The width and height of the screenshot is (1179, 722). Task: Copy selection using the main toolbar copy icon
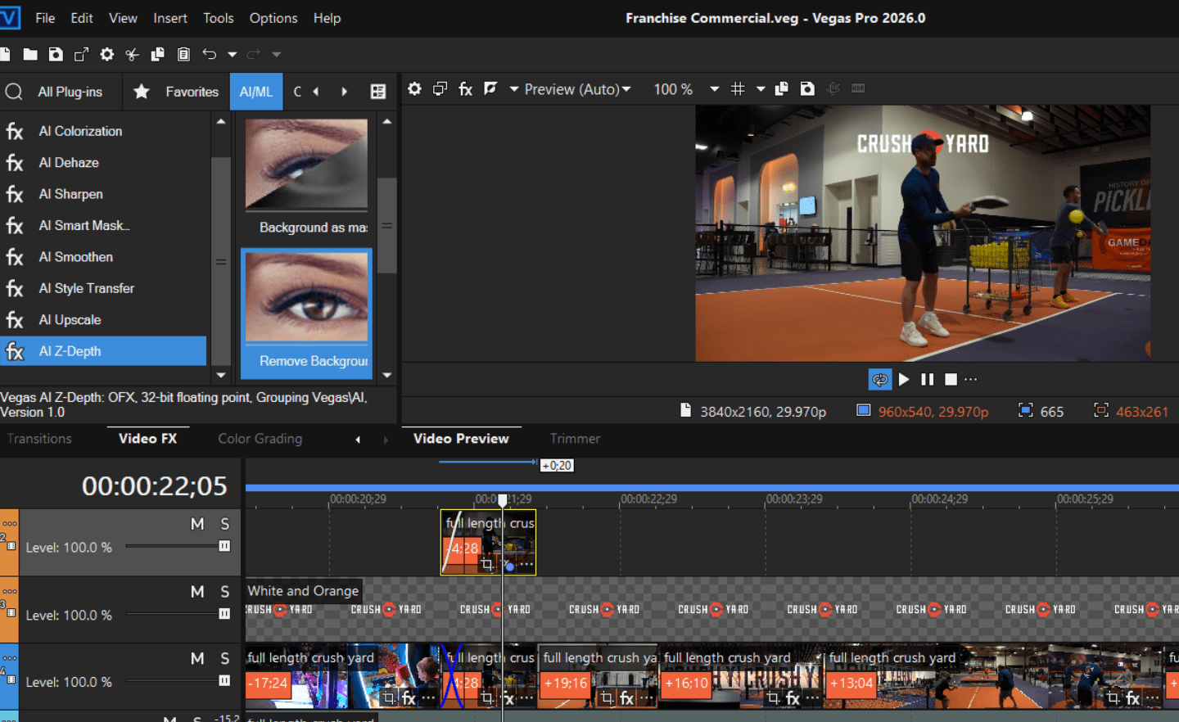[x=158, y=55]
